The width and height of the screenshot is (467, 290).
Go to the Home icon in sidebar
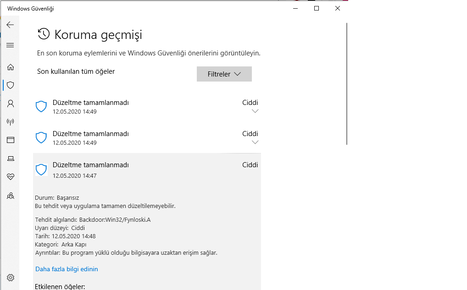click(x=10, y=67)
